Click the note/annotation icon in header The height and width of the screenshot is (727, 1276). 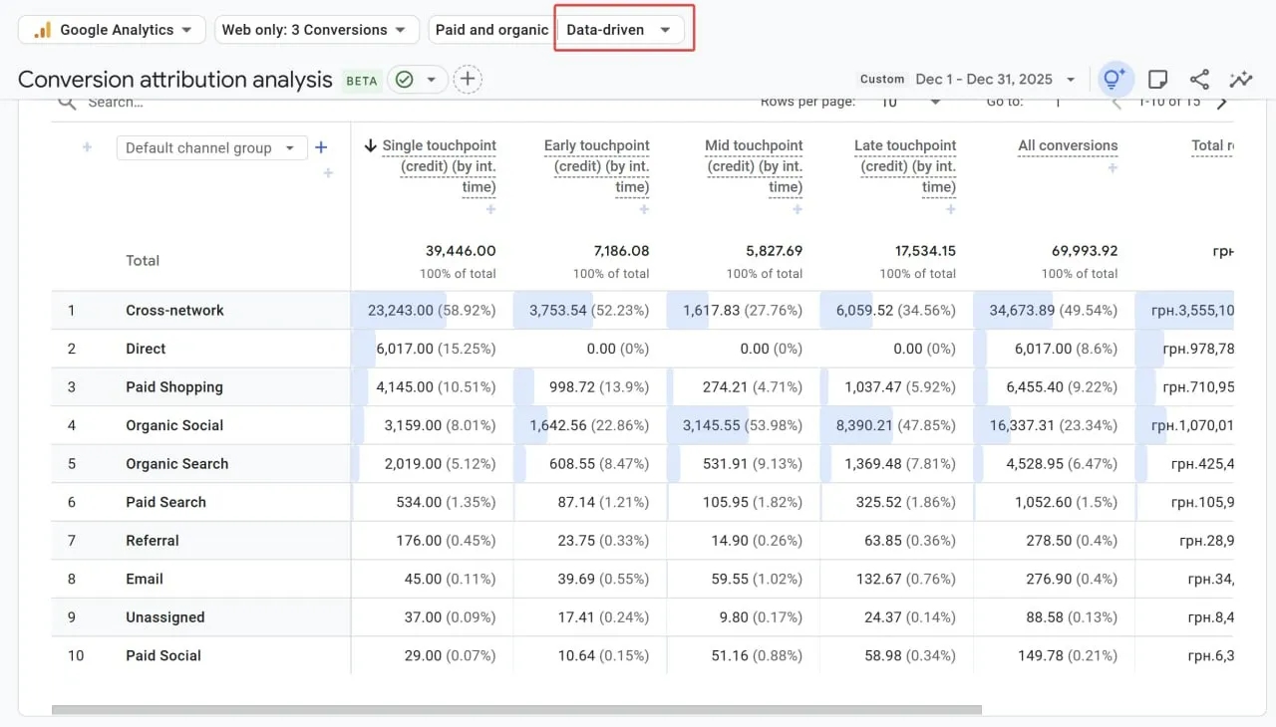tap(1157, 80)
